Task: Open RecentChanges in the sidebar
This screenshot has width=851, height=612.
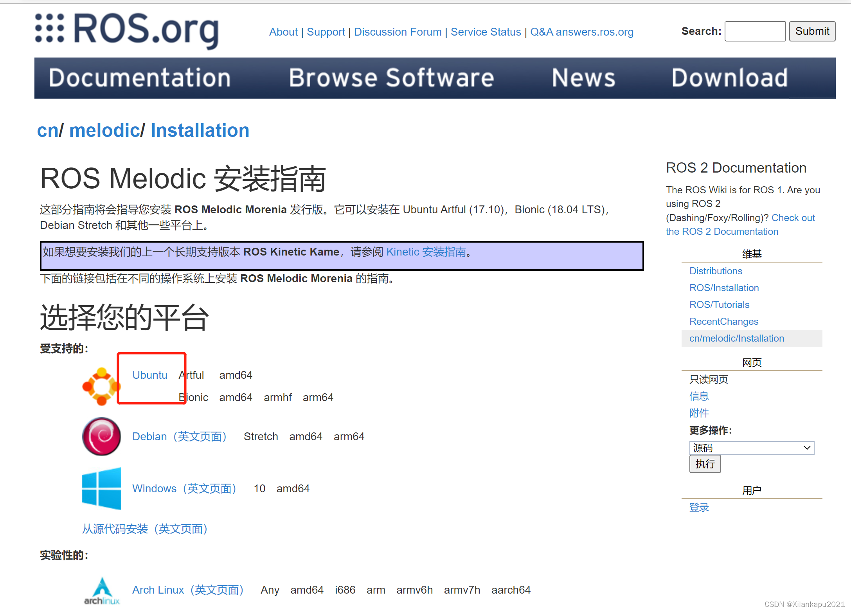Action: coord(723,321)
